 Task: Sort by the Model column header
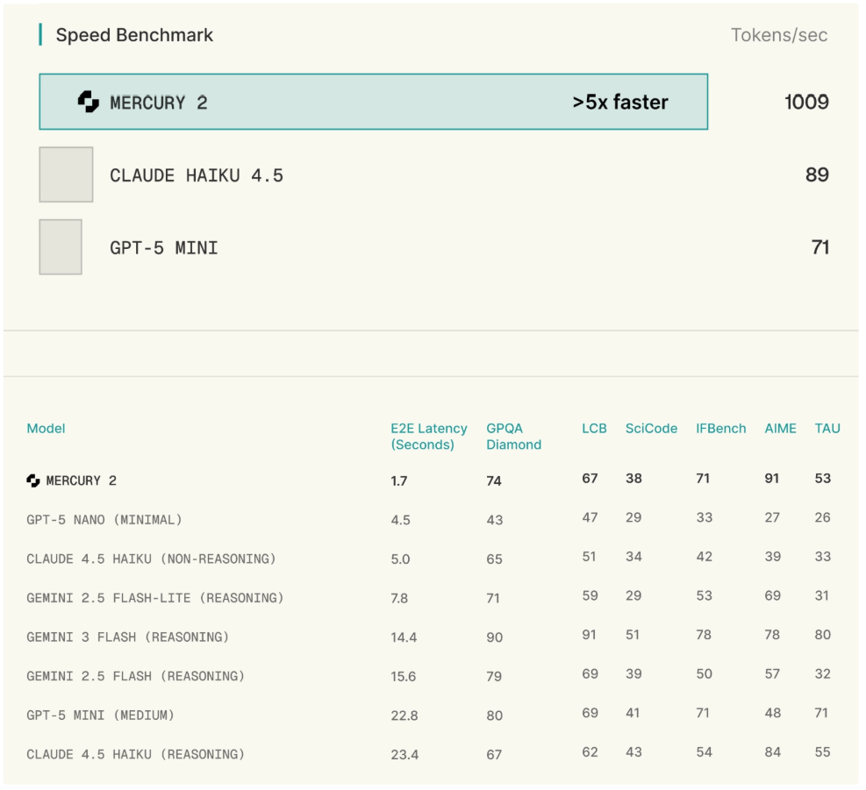coord(46,429)
